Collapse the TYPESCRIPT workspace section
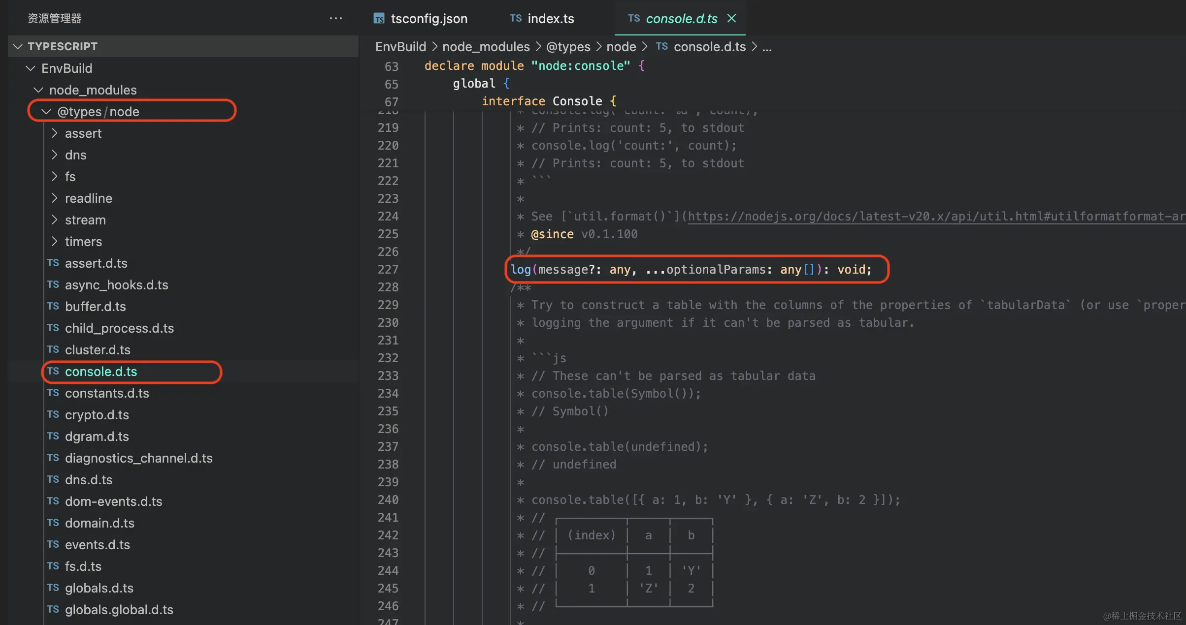The width and height of the screenshot is (1186, 625). click(x=18, y=46)
